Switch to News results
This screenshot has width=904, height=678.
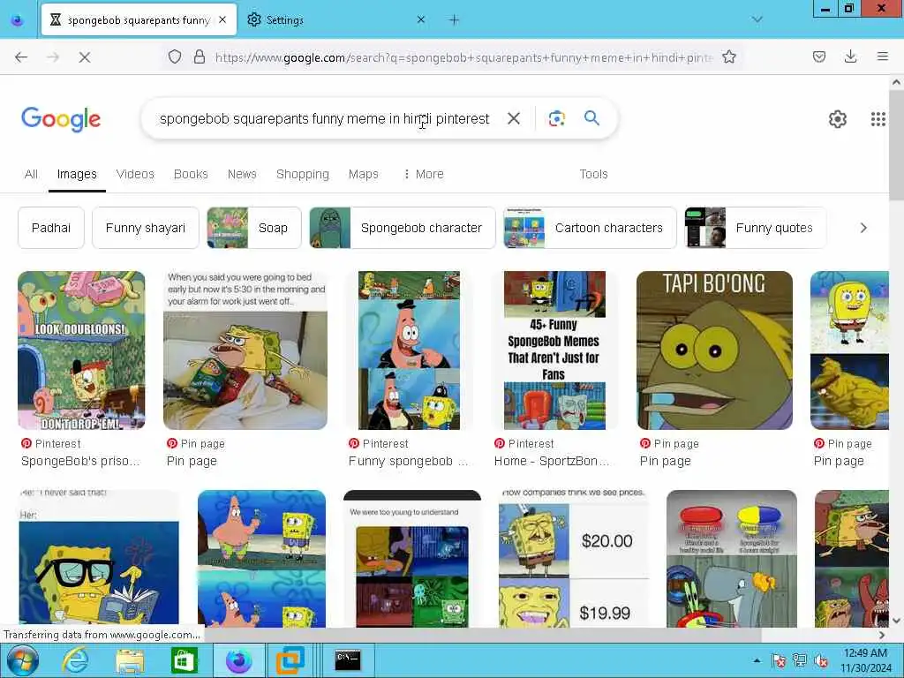[242, 174]
